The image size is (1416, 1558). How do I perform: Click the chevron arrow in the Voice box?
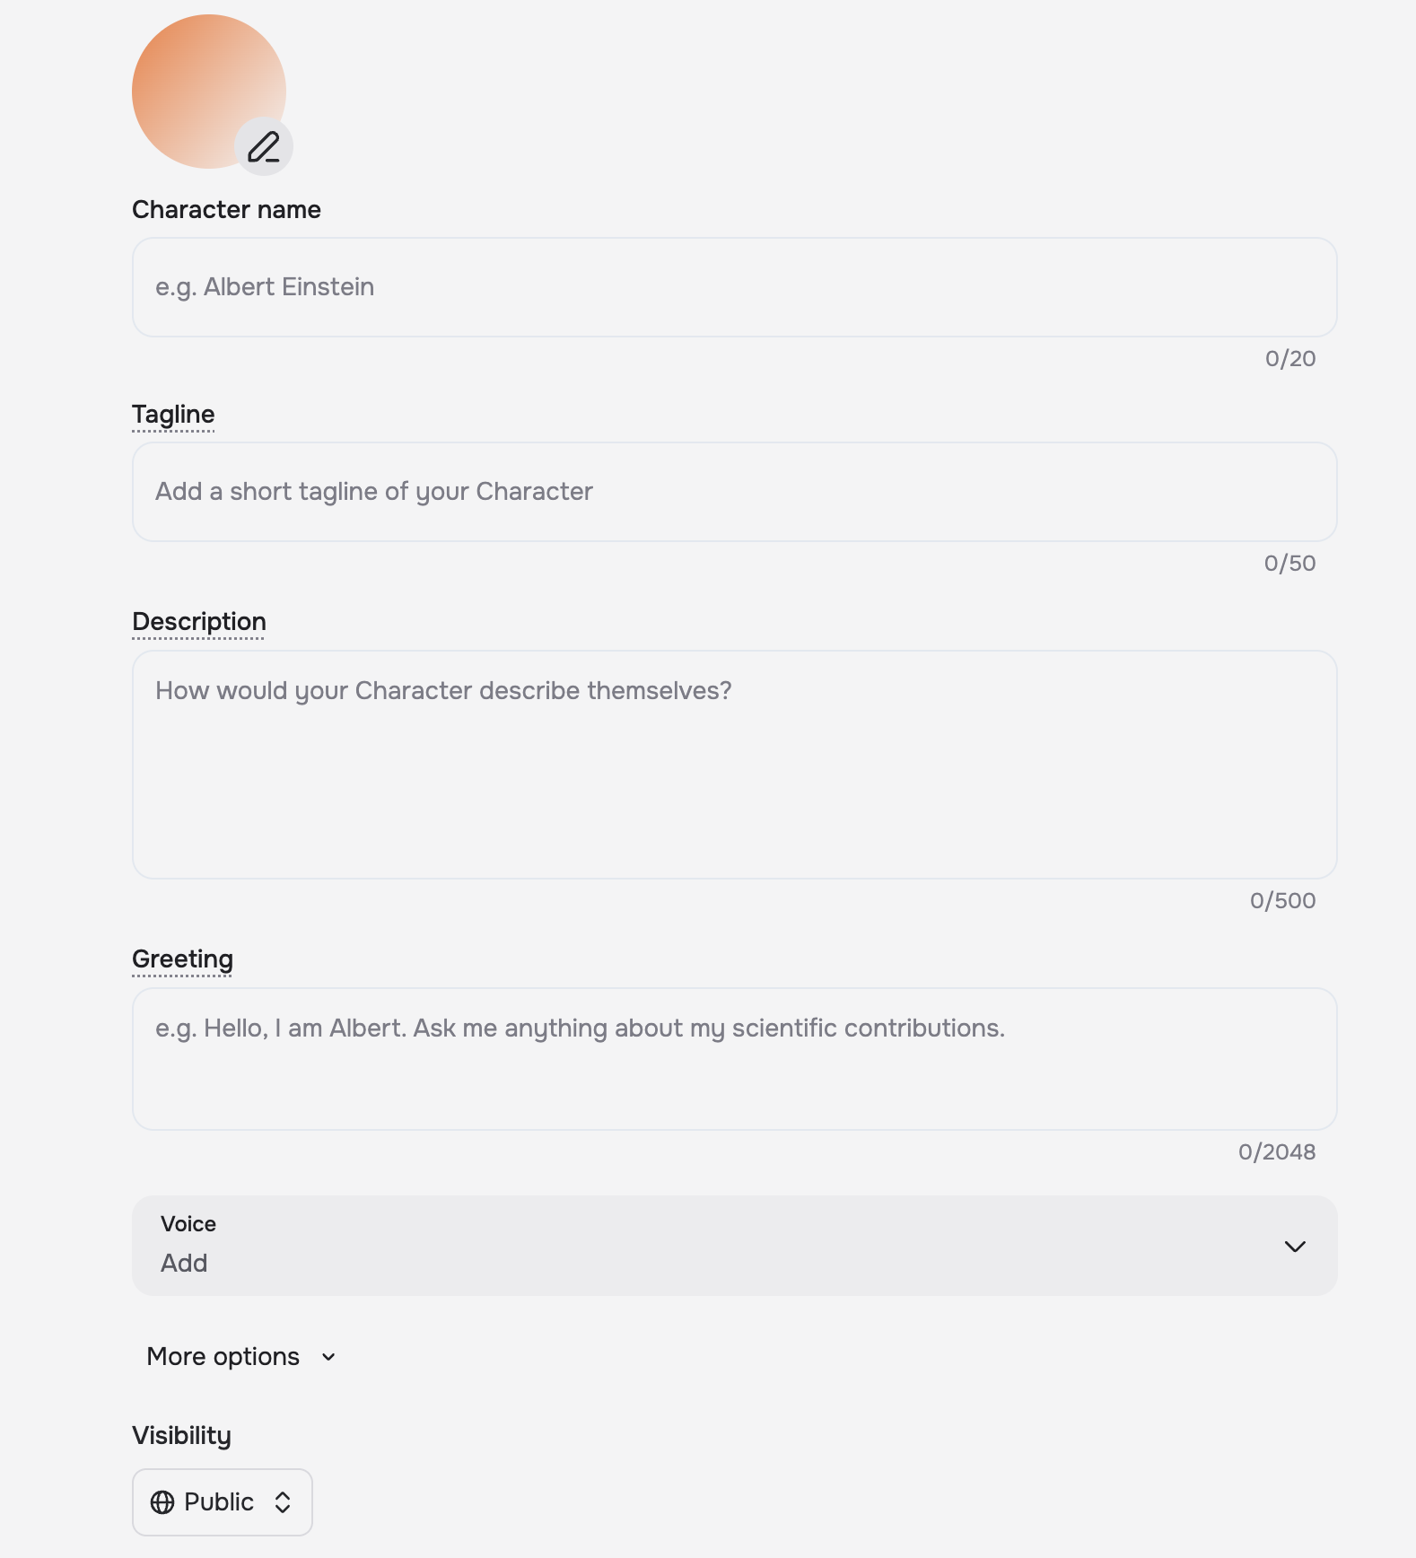tap(1294, 1247)
